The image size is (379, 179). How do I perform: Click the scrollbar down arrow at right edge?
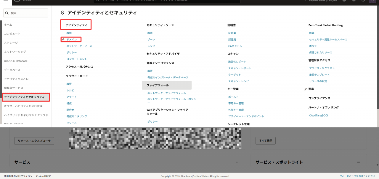coord(377,165)
